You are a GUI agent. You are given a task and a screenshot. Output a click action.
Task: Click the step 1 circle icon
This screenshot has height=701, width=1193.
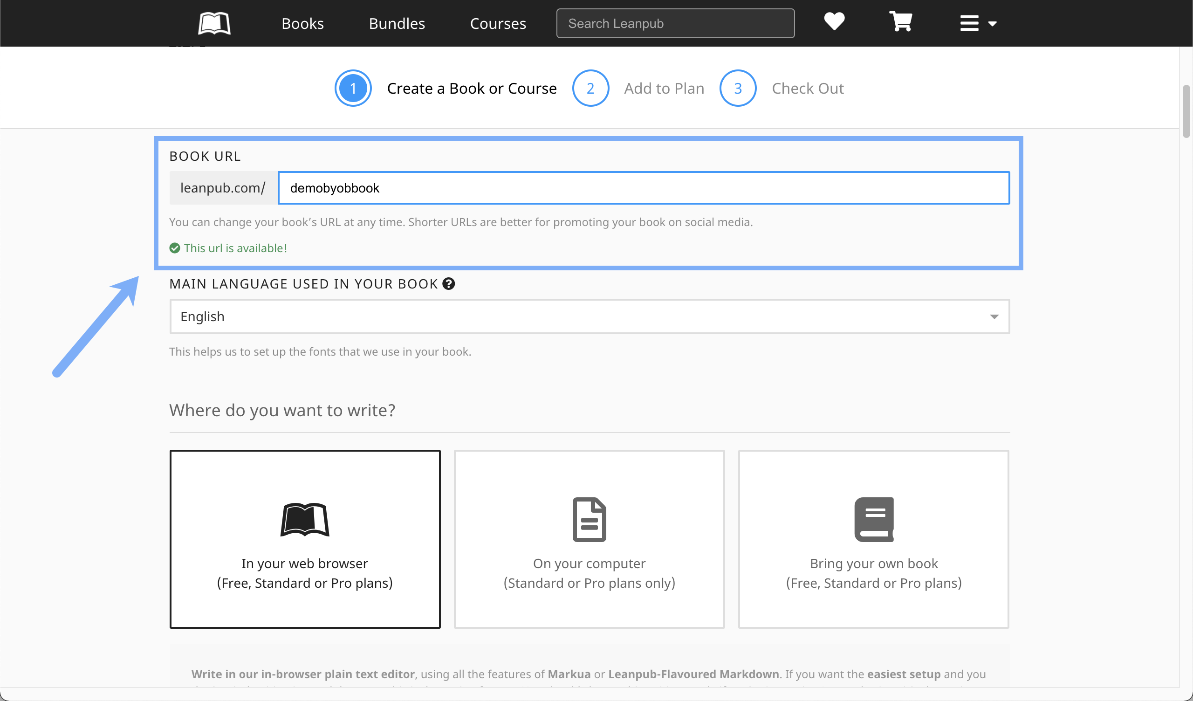click(353, 89)
